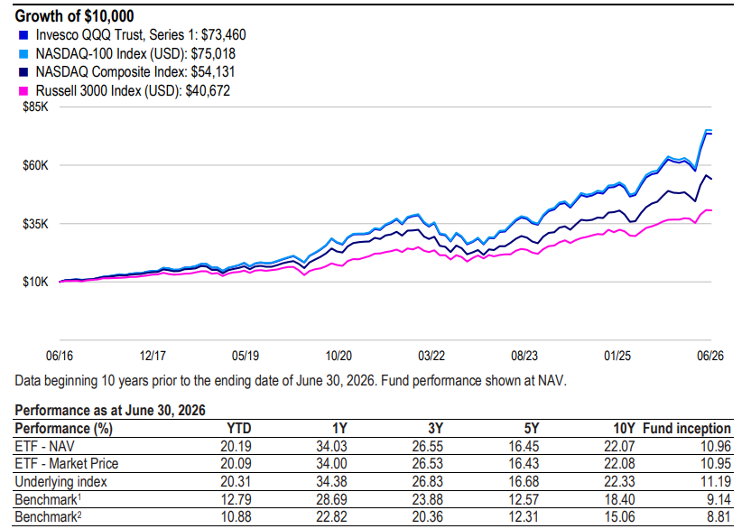Click the 12/17 x-axis date label
Viewport: 751px width, 529px height.
153,356
